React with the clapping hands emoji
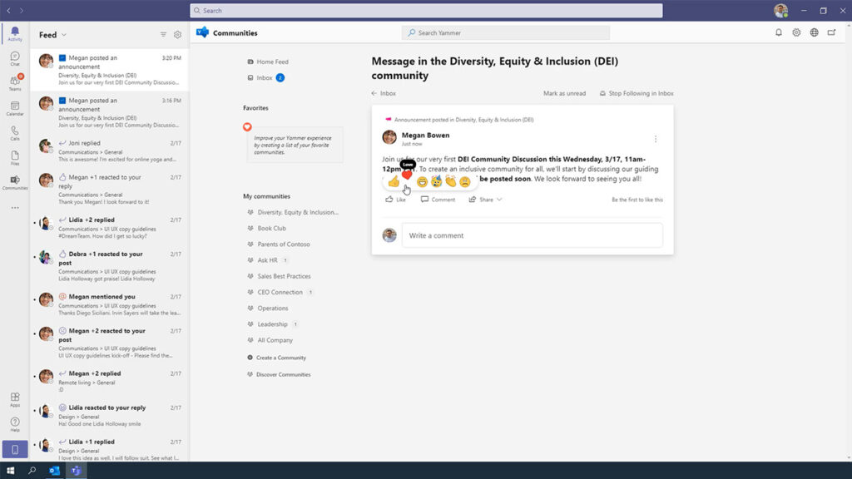Screen dimensions: 852x479 click(x=450, y=181)
